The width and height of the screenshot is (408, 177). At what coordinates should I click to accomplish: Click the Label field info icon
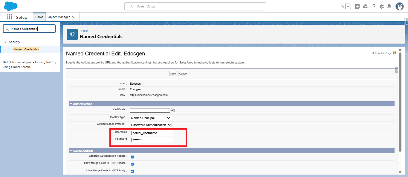pos(126,84)
